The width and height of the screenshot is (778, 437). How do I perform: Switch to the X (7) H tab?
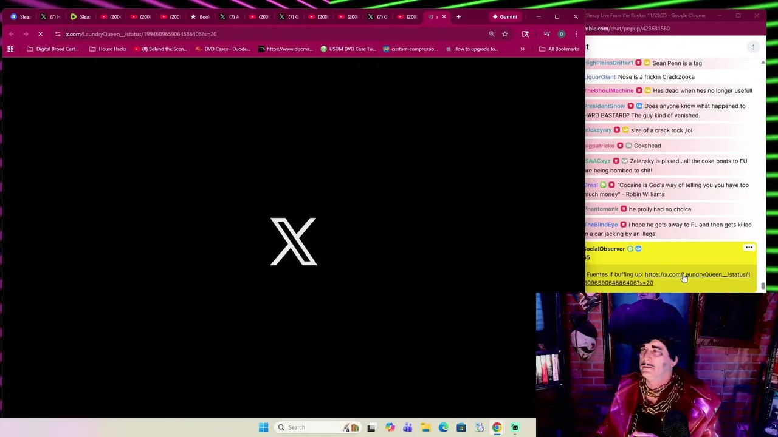(50, 16)
